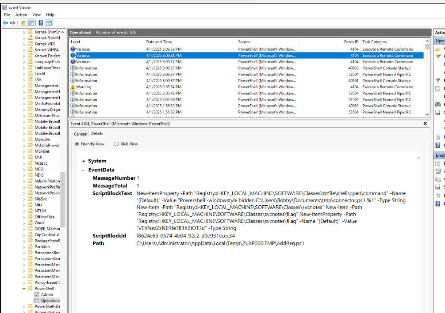The width and height of the screenshot is (445, 313).
Task: Sort by Event ID column header
Action: click(351, 42)
